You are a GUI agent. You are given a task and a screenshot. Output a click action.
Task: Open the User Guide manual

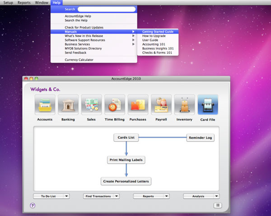pos(158,40)
